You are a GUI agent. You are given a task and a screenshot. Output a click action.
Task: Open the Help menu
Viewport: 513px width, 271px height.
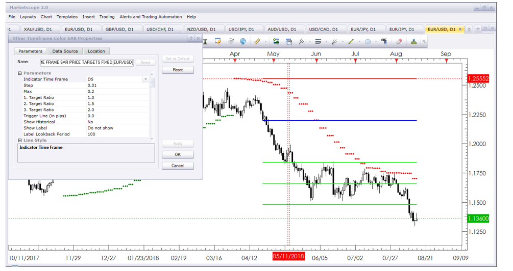[191, 17]
